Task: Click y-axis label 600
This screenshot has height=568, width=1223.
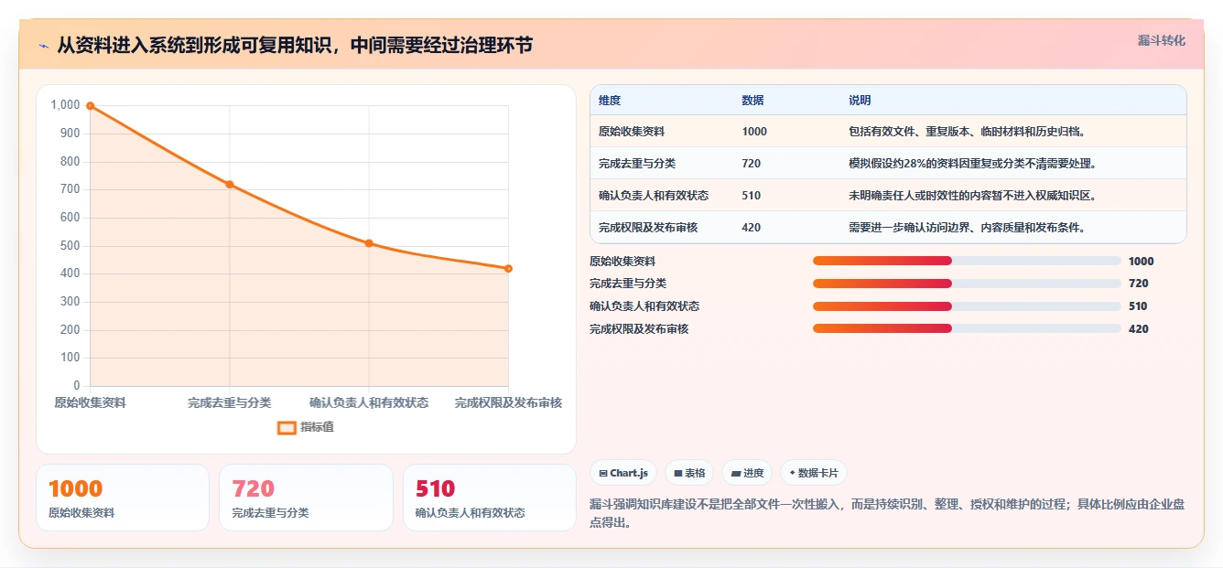Action: [70, 218]
